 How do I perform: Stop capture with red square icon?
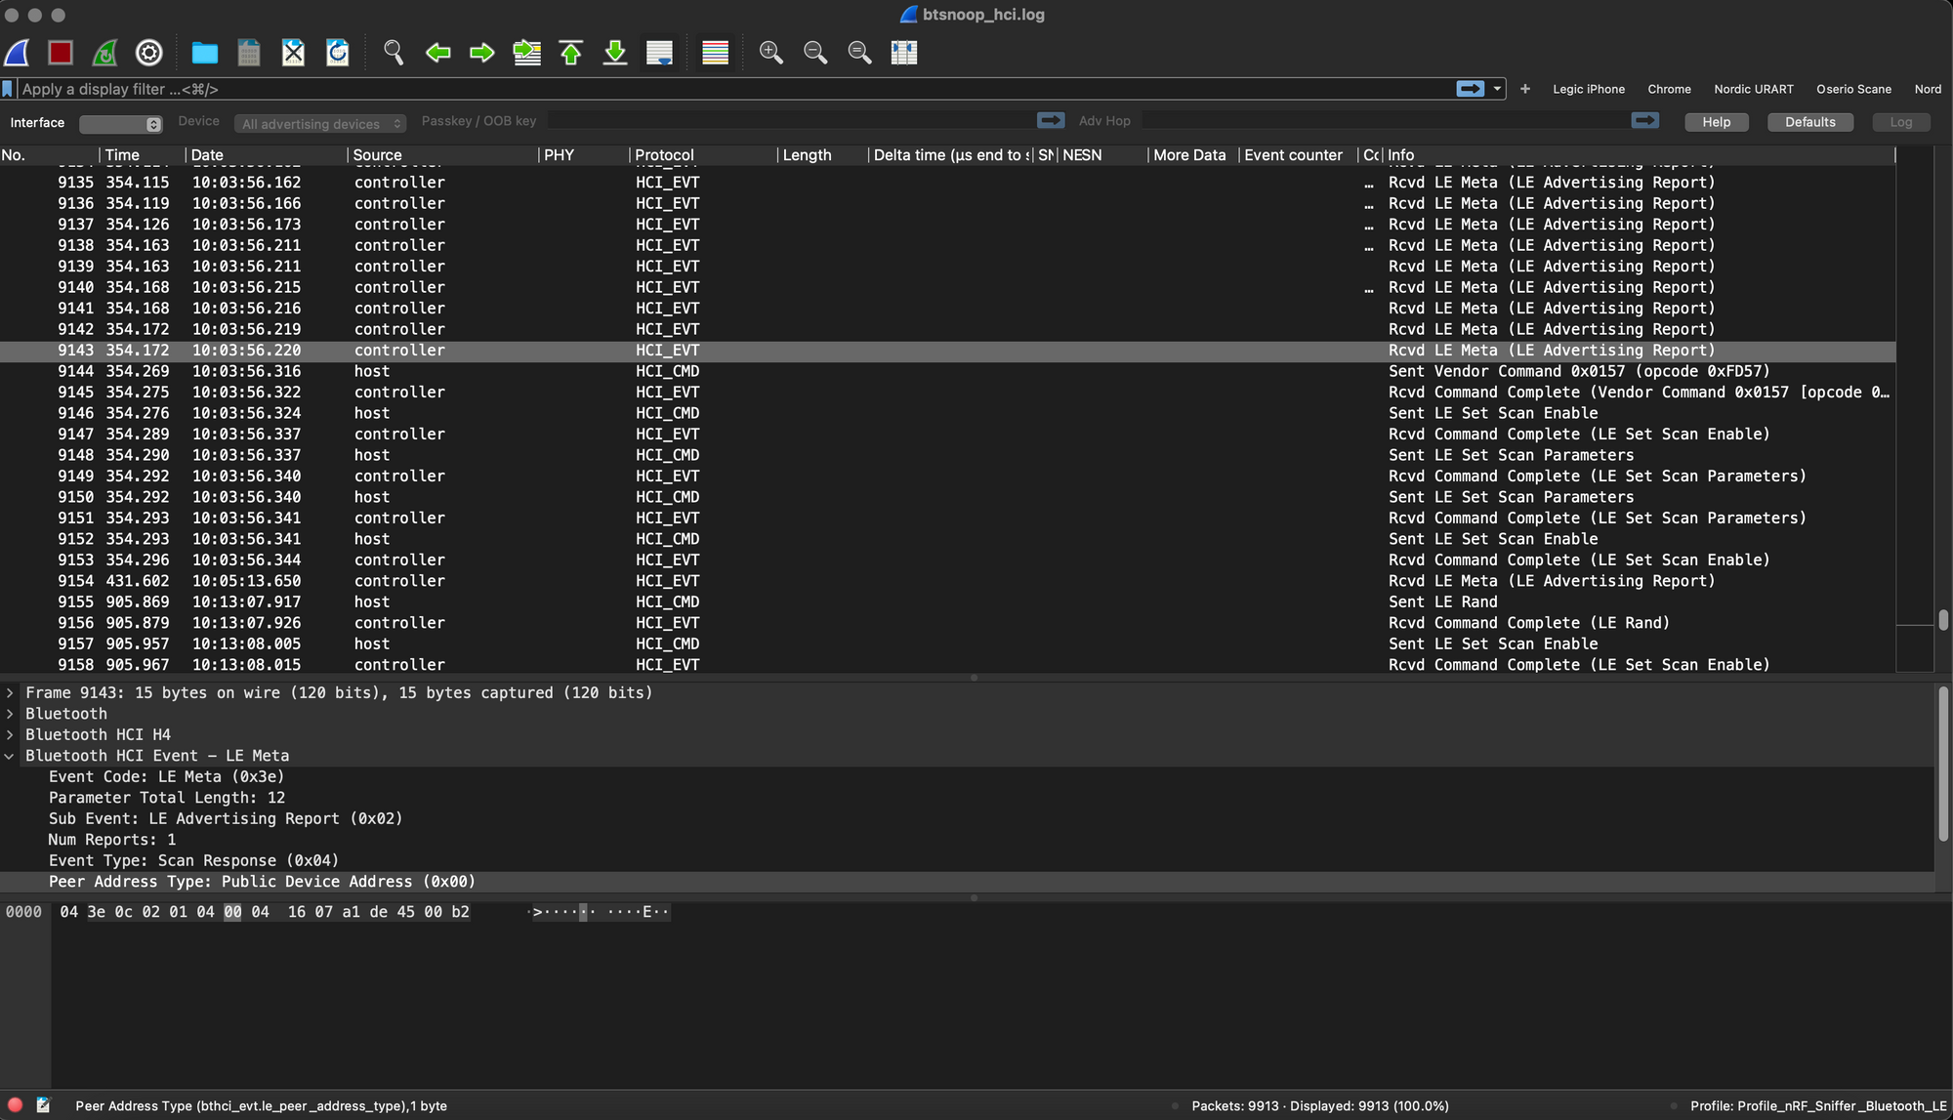[x=61, y=53]
